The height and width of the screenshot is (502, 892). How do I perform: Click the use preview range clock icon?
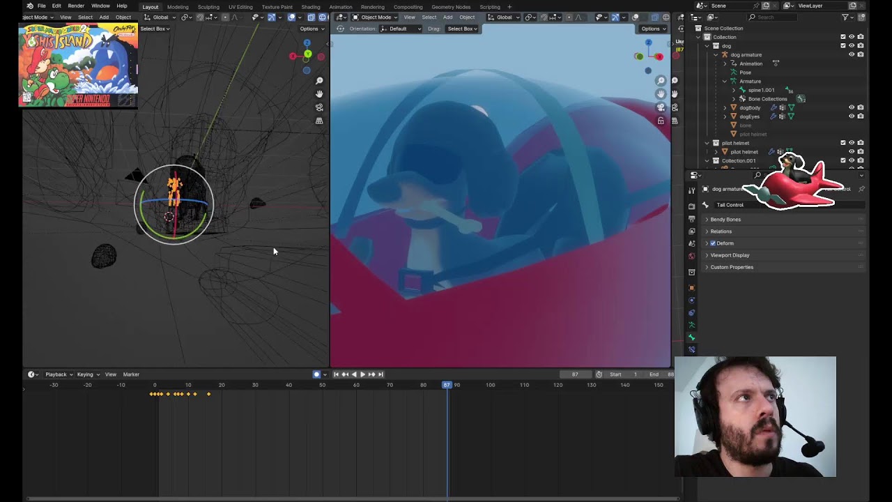click(599, 374)
